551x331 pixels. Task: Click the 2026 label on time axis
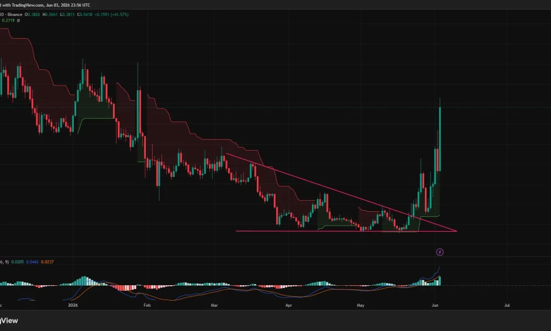point(73,305)
